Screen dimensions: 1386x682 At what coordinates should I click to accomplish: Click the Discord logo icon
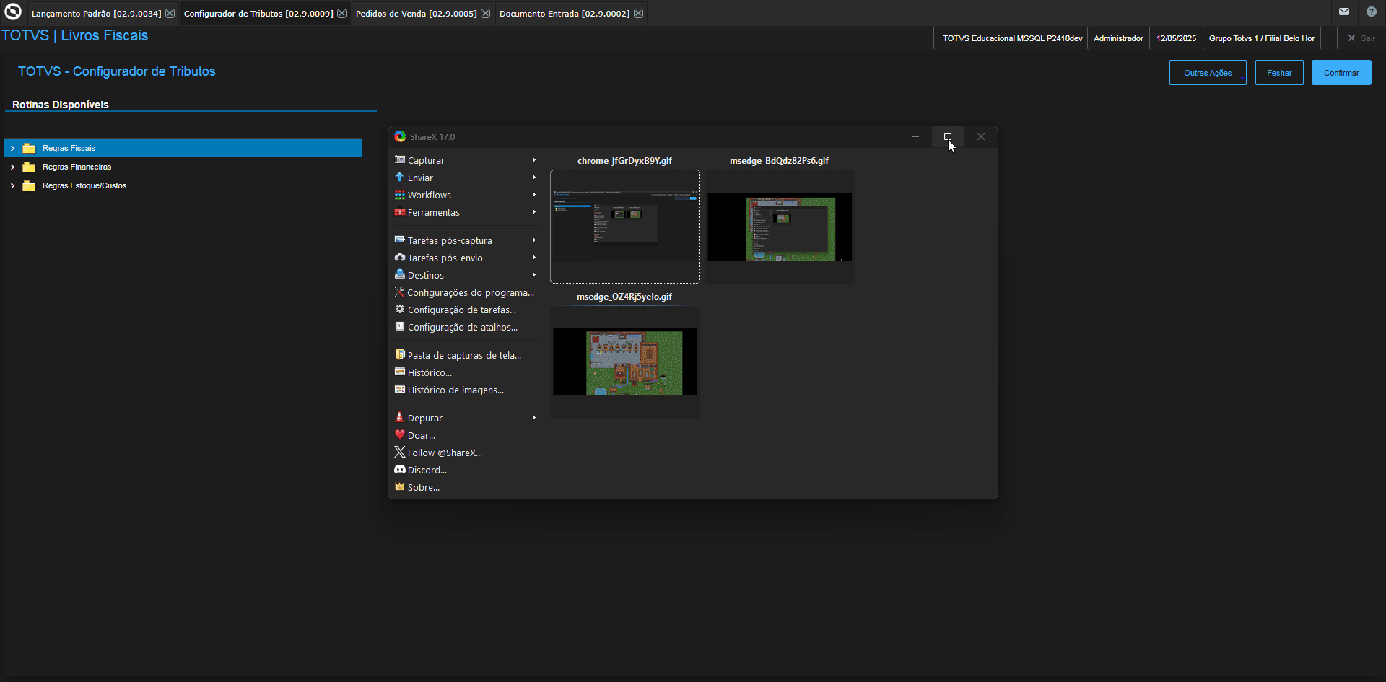point(400,469)
